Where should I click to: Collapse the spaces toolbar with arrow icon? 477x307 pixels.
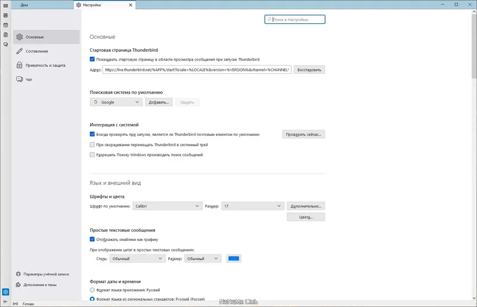pos(5,302)
